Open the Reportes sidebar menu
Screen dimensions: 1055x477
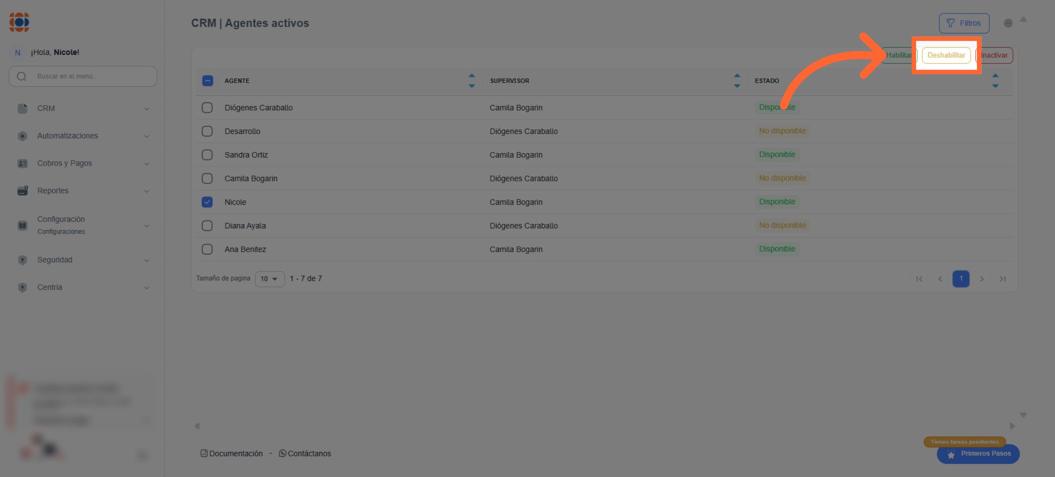click(53, 191)
